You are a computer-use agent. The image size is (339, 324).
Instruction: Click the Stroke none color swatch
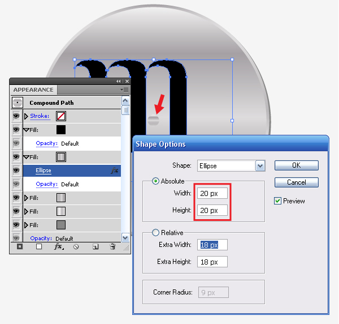coord(61,116)
